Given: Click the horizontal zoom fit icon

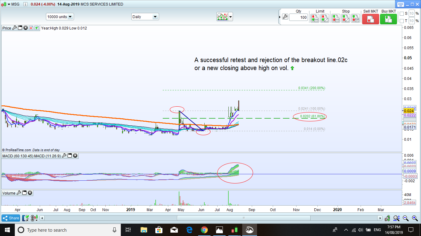Looking at the screenshot, I should (x=396, y=218).
